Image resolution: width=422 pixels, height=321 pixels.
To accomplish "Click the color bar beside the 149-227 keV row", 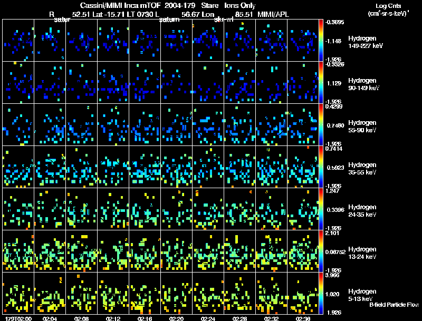I will click(321, 41).
